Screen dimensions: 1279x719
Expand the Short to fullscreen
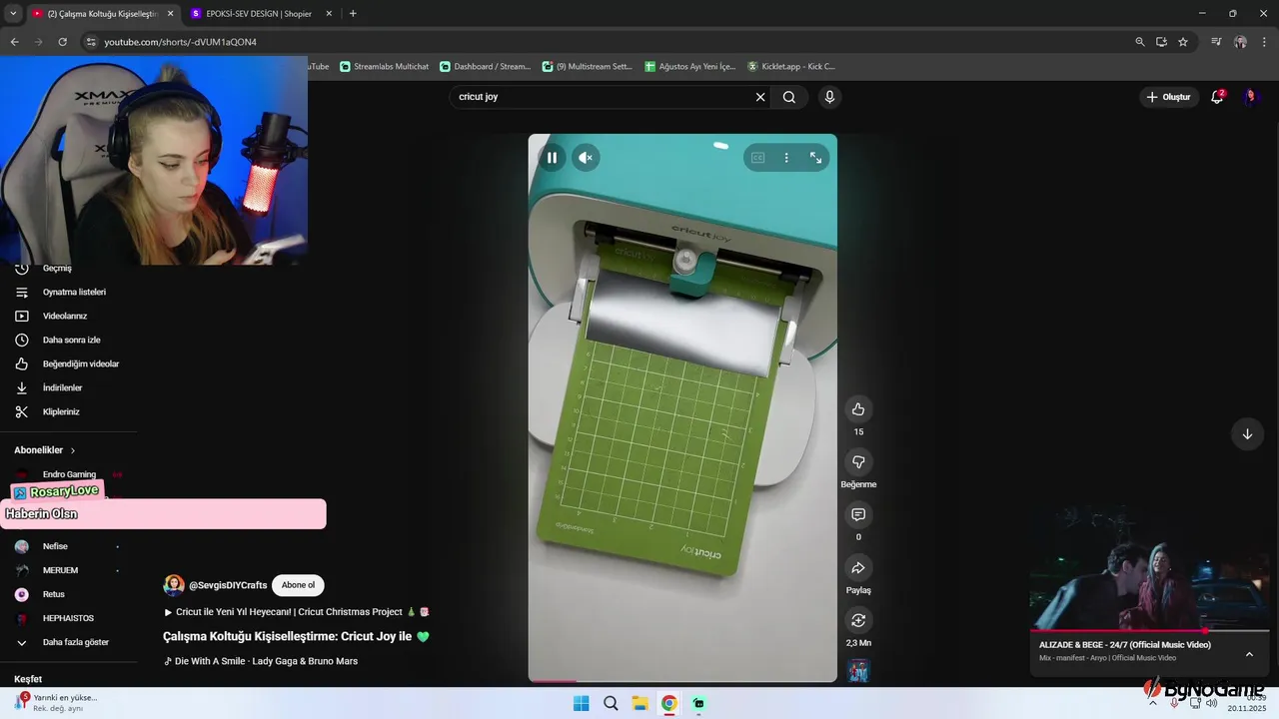point(815,158)
